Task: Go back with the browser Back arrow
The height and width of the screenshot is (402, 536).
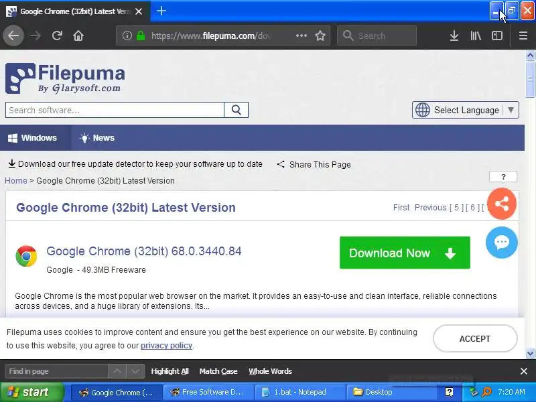Action: click(x=13, y=36)
